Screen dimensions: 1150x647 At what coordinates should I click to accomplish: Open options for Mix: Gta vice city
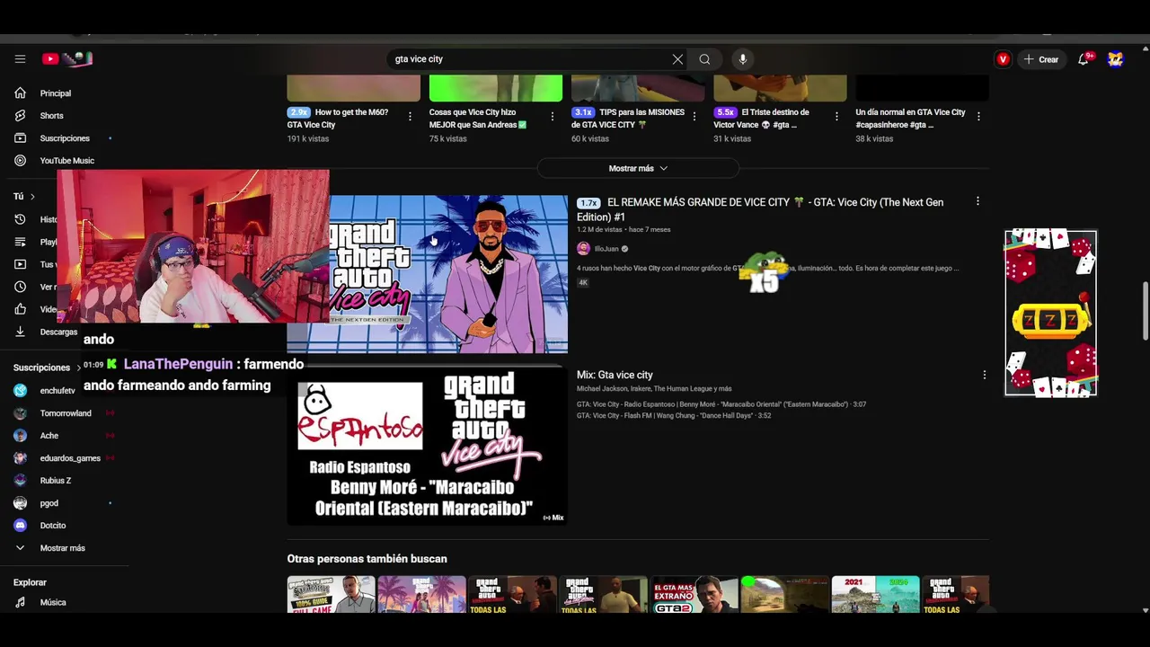[x=984, y=375]
